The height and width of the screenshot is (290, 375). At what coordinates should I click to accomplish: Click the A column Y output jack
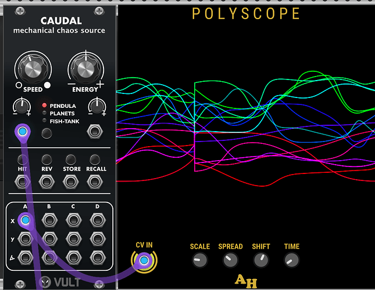click(26, 239)
